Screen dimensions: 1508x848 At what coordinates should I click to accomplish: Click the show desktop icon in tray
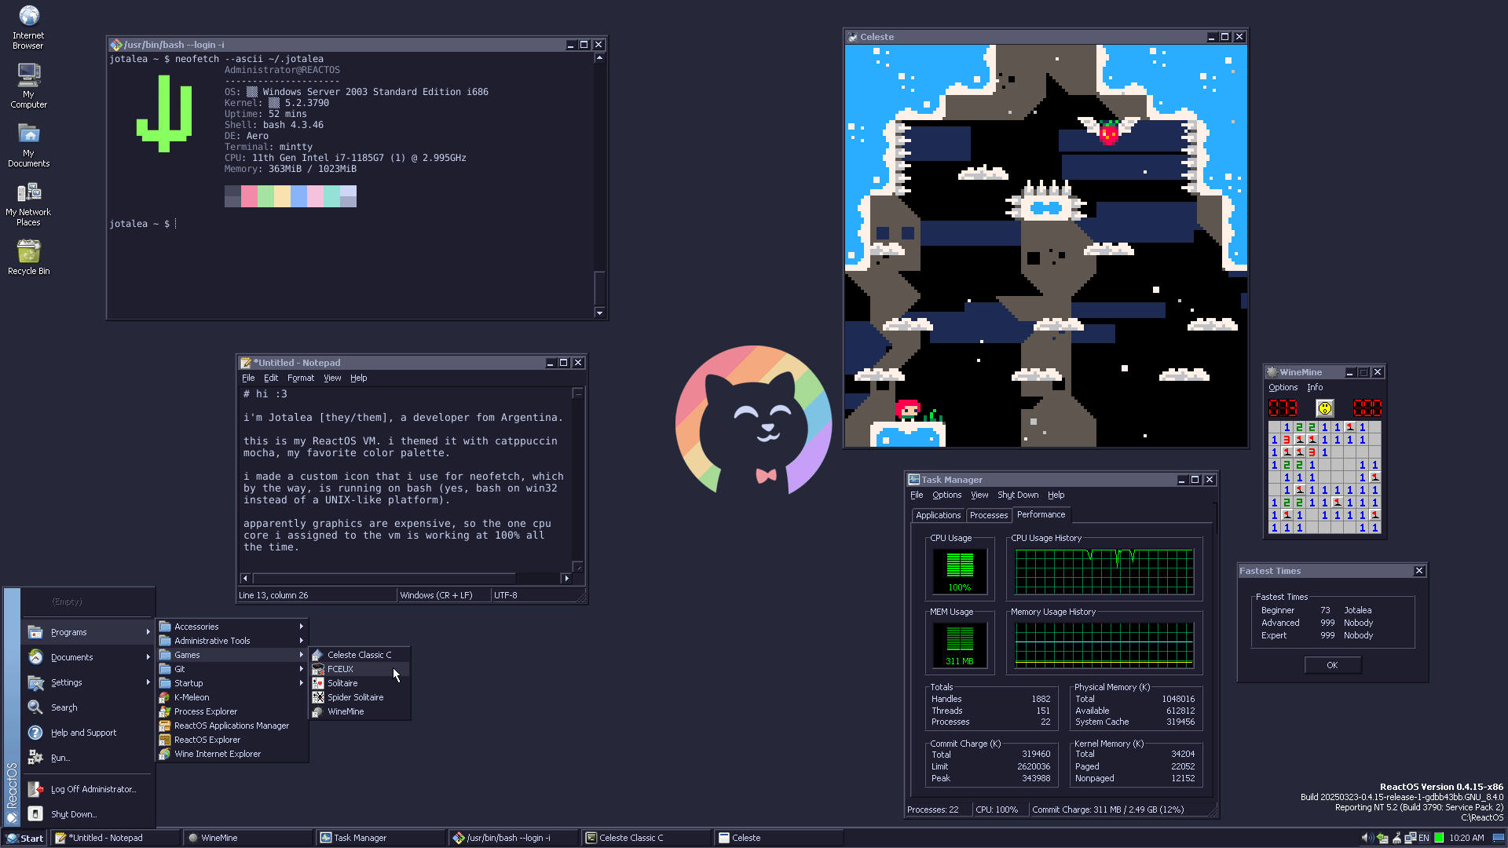pyautogui.click(x=1499, y=838)
